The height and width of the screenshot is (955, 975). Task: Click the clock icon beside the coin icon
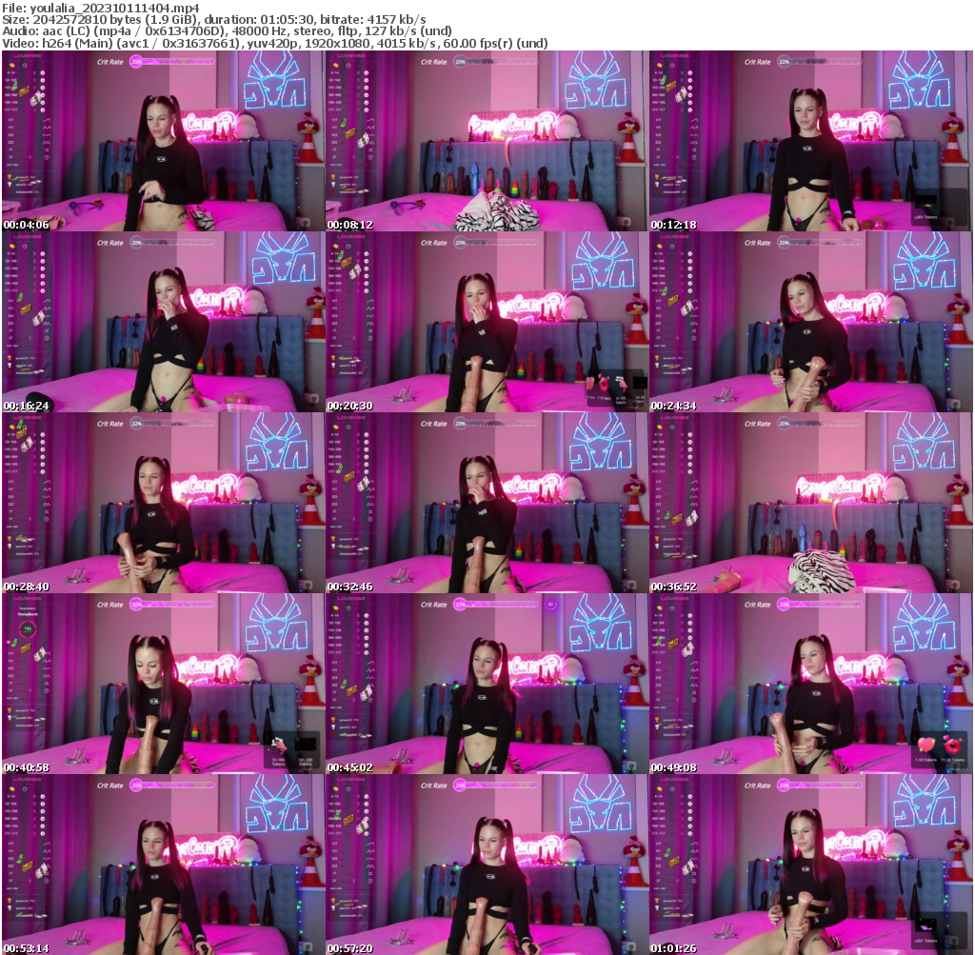coord(24,65)
